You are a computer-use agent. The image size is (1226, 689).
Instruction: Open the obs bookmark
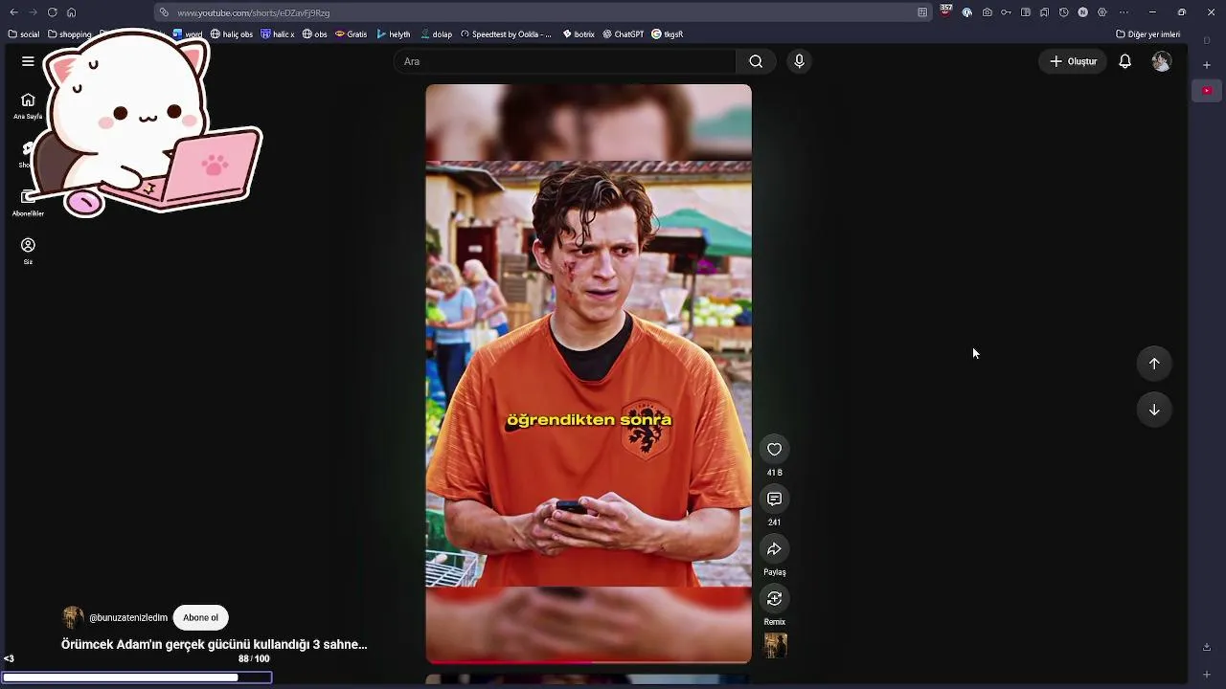pyautogui.click(x=314, y=34)
